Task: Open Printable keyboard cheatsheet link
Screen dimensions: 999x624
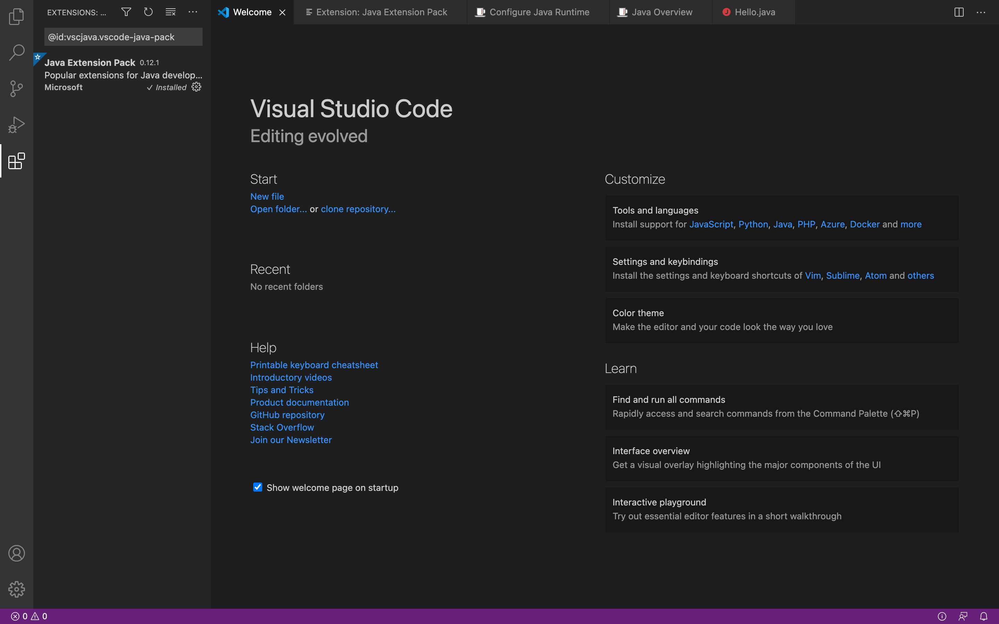Action: click(x=314, y=365)
